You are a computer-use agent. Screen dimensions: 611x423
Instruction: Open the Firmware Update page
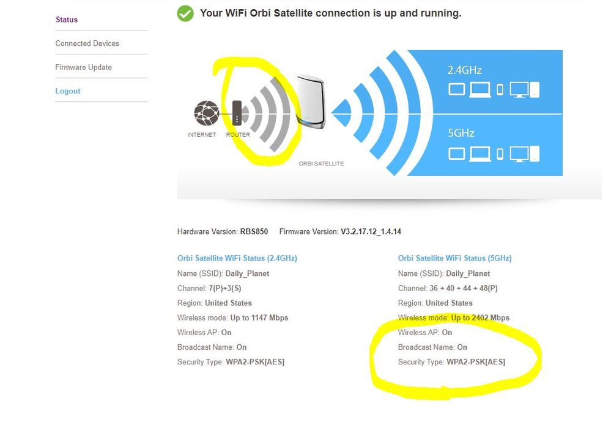pyautogui.click(x=83, y=67)
